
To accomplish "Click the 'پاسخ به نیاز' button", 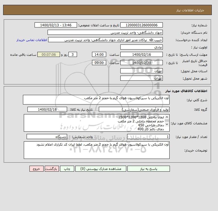I will (x=148, y=169).
